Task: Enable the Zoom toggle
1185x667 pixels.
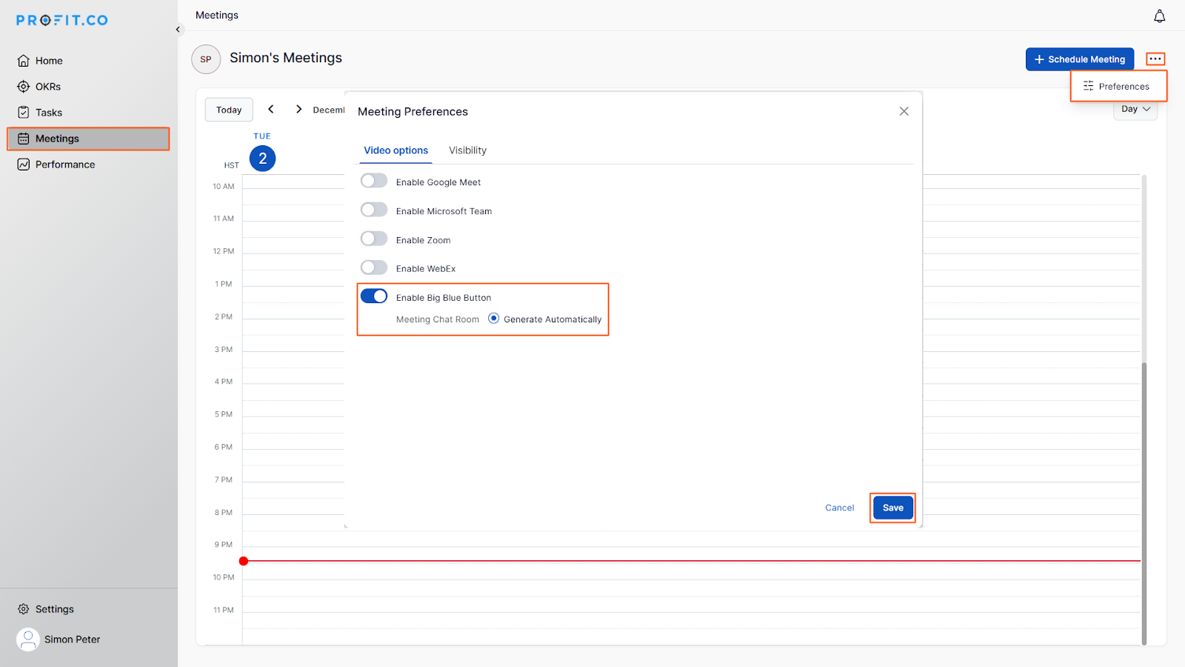Action: coord(374,239)
